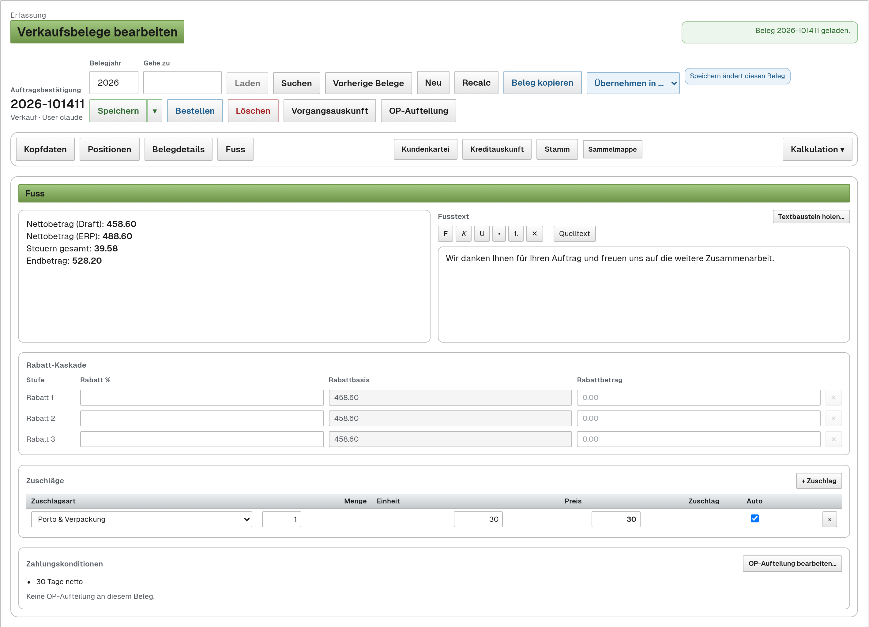The height and width of the screenshot is (627, 869).
Task: Click the Suchen button
Action: point(297,83)
